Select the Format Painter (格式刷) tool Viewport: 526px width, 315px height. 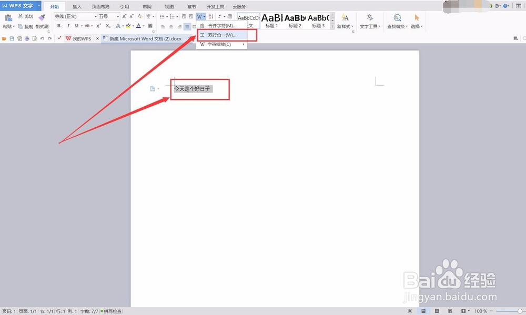[x=42, y=21]
